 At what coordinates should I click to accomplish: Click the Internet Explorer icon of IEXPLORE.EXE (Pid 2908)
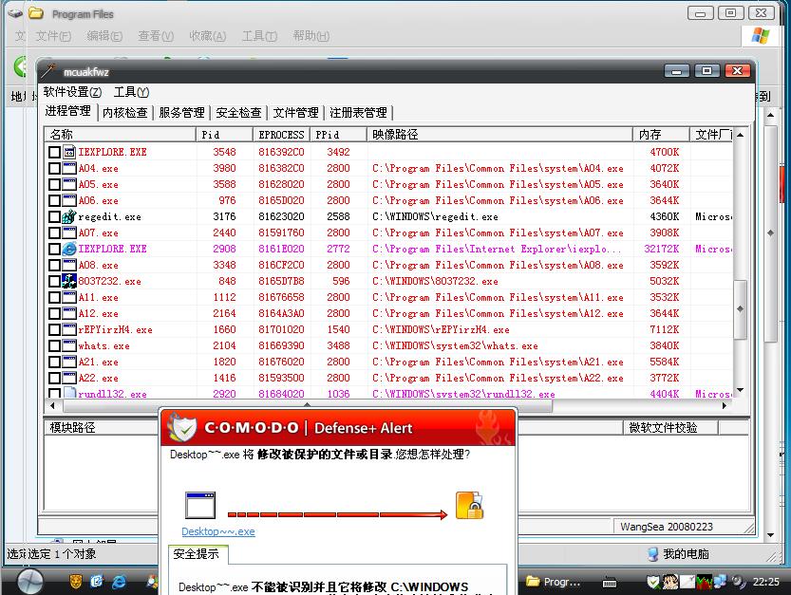click(69, 249)
